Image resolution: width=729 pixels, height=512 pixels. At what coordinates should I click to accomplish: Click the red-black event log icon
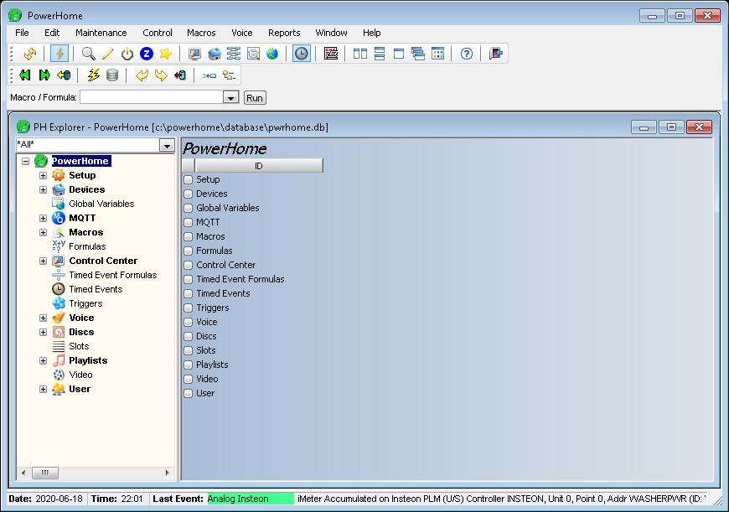tap(331, 54)
